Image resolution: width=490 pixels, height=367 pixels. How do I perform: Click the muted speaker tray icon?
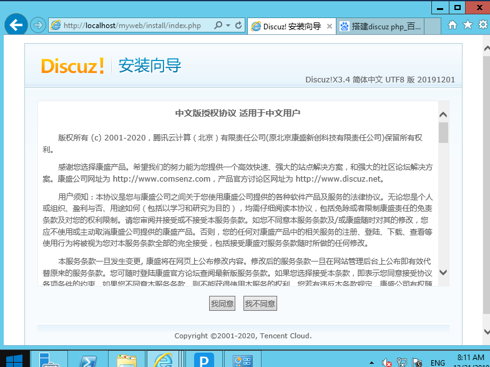point(386,362)
